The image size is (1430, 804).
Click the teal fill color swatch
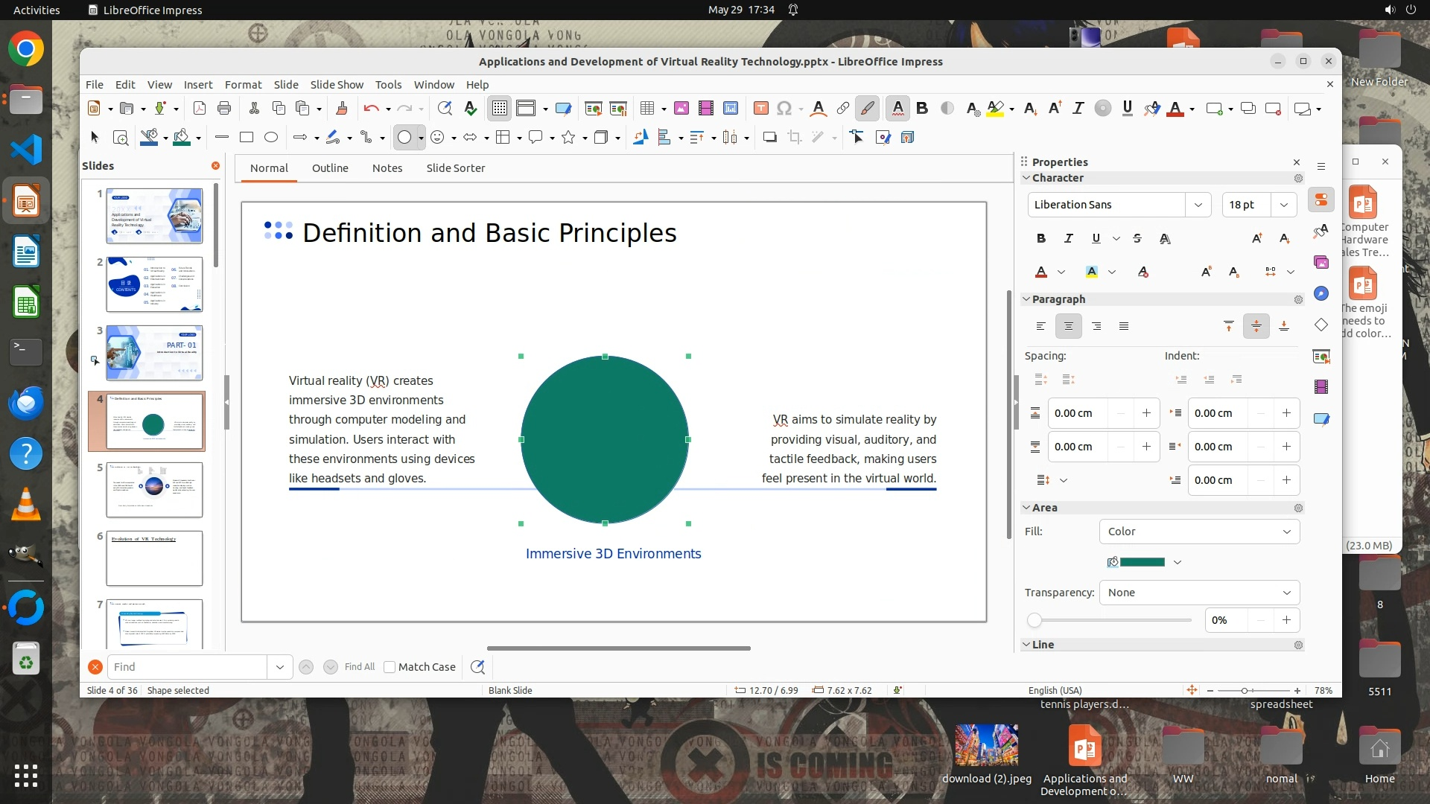click(1142, 562)
